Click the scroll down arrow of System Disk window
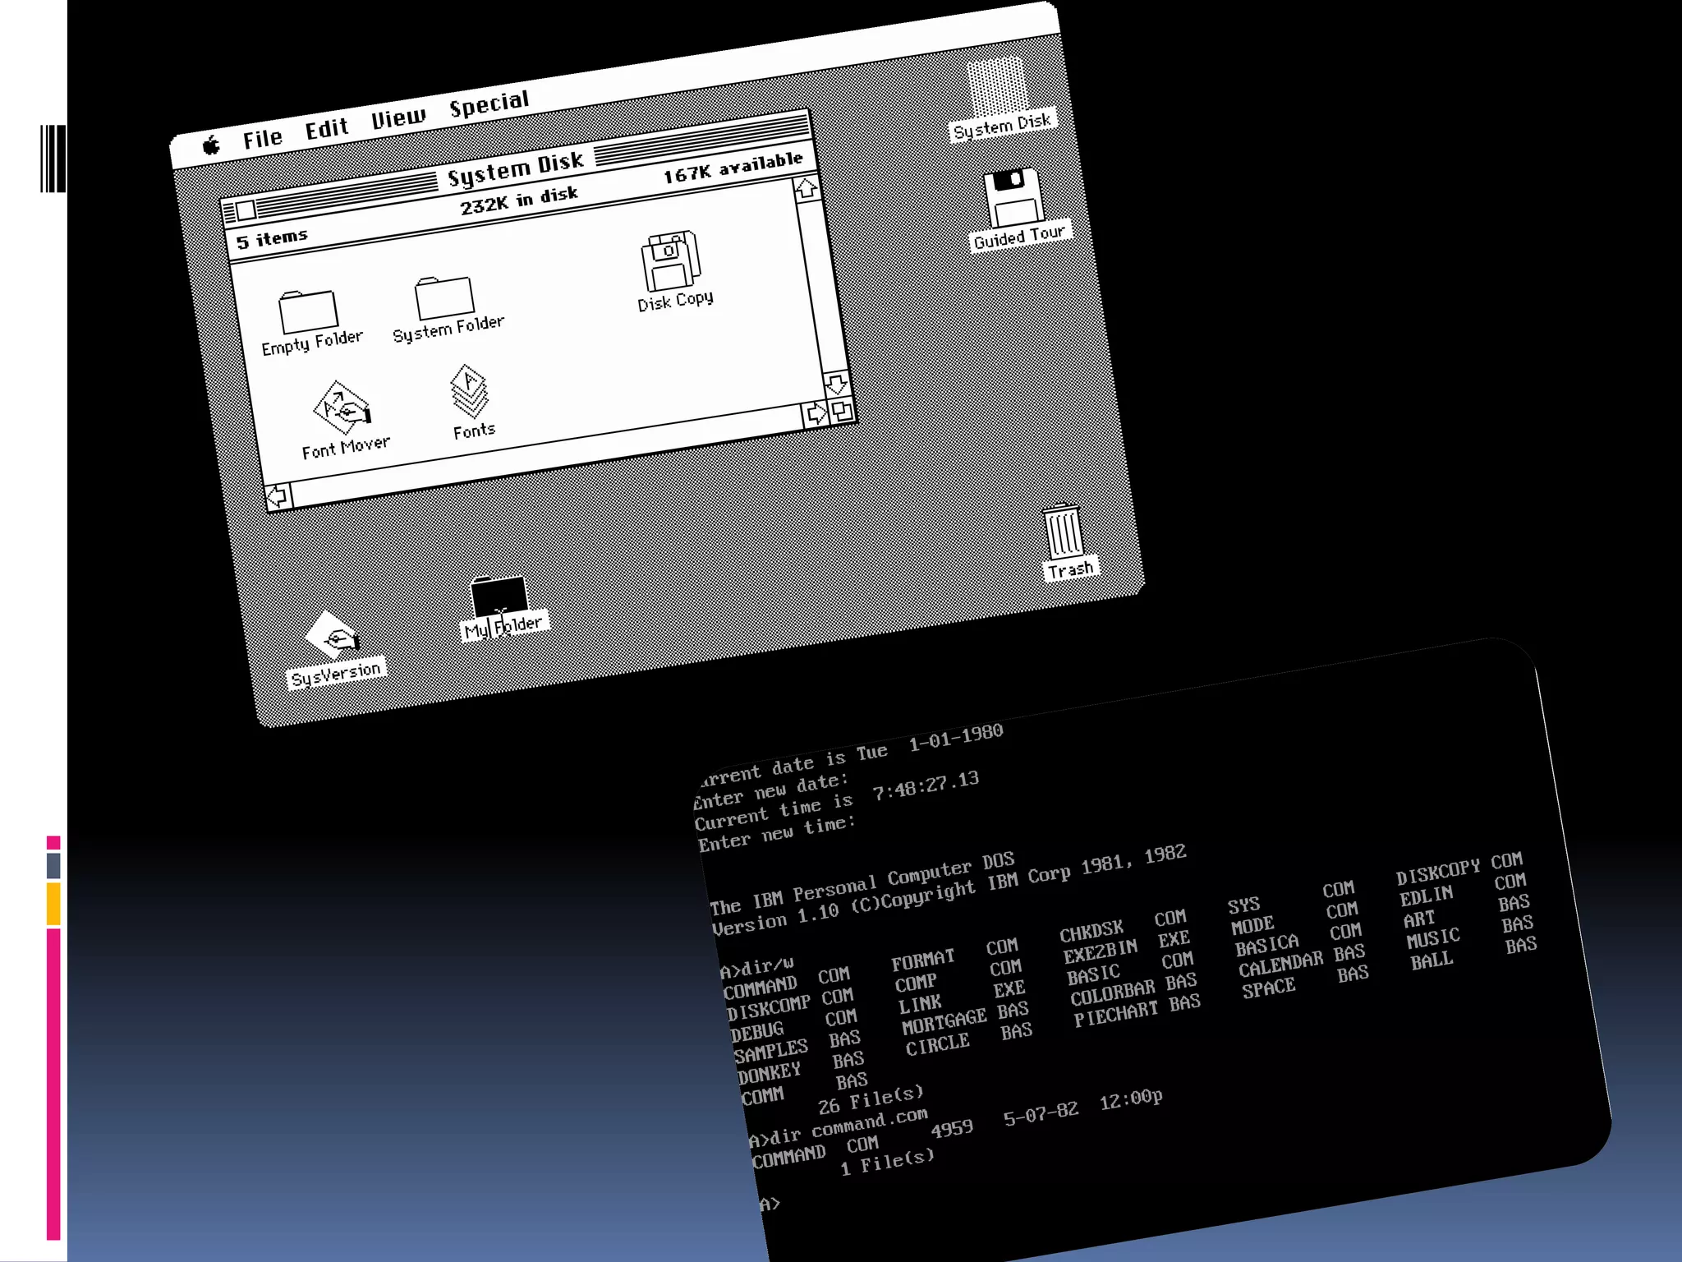The height and width of the screenshot is (1262, 1682). [835, 384]
